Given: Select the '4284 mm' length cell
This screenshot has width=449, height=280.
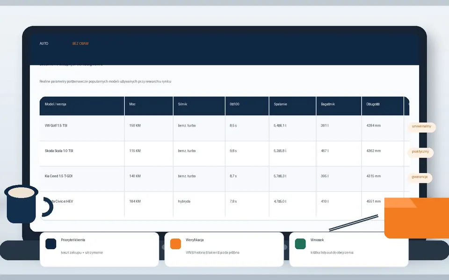Looking at the screenshot, I should (383, 128).
